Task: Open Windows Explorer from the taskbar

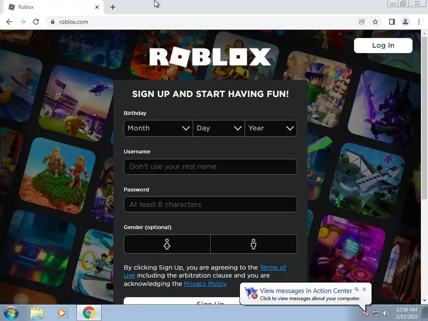Action: [37, 313]
